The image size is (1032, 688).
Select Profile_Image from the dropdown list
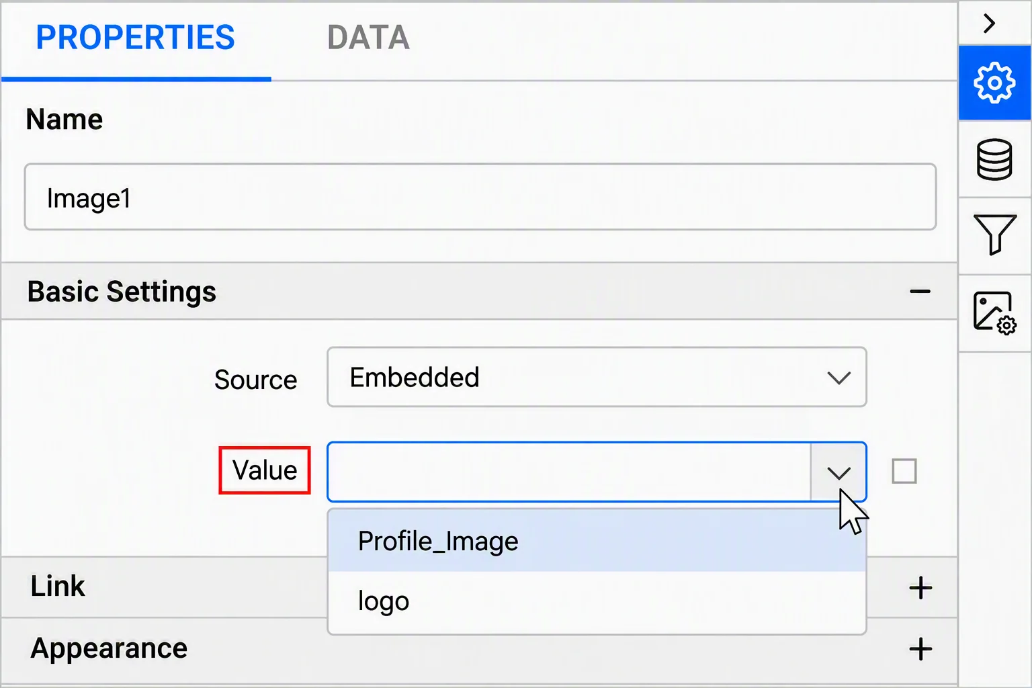pyautogui.click(x=597, y=541)
